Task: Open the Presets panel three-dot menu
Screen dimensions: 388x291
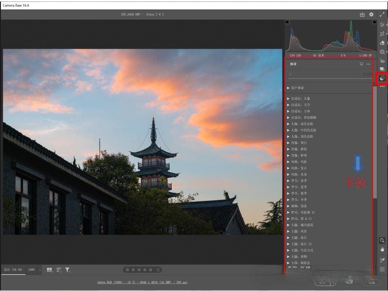Action: coord(369,64)
